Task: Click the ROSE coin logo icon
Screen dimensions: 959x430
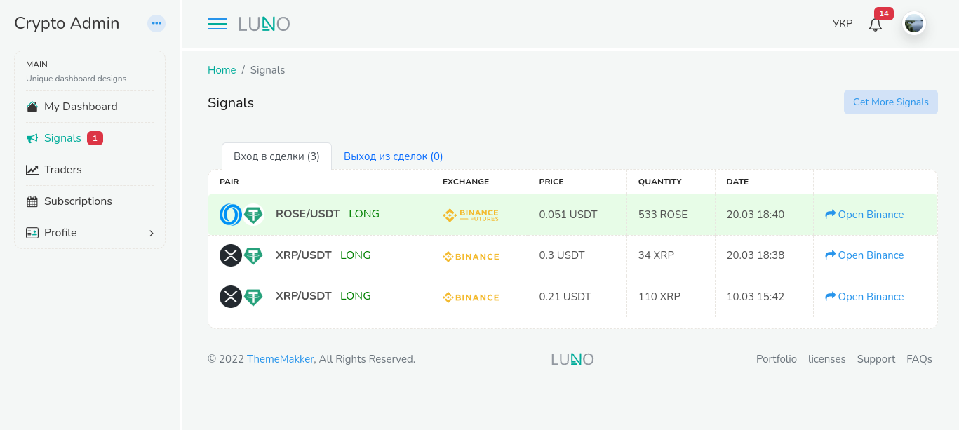Action: pyautogui.click(x=230, y=215)
